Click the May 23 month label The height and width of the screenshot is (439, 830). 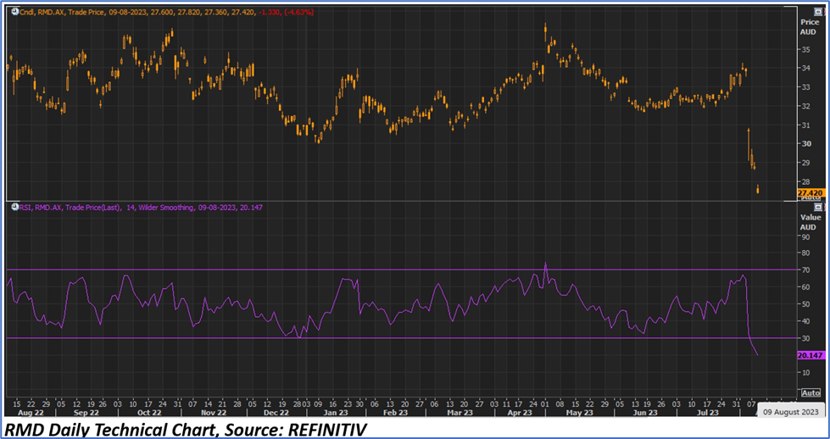click(x=580, y=413)
